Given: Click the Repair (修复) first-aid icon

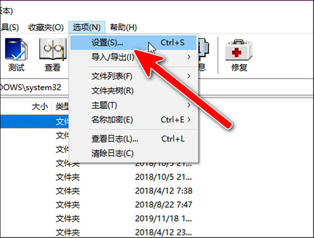Looking at the screenshot, I should click(x=239, y=55).
